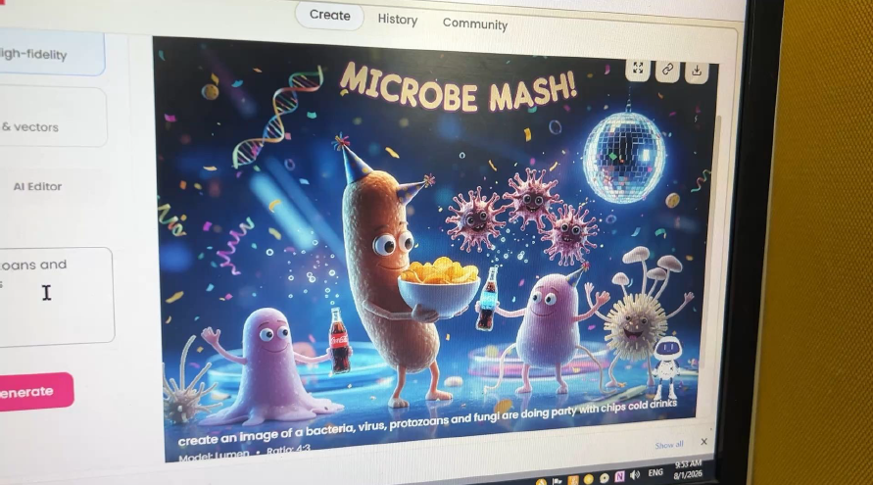
Task: Select the High-fidelity option card
Action: click(x=50, y=54)
